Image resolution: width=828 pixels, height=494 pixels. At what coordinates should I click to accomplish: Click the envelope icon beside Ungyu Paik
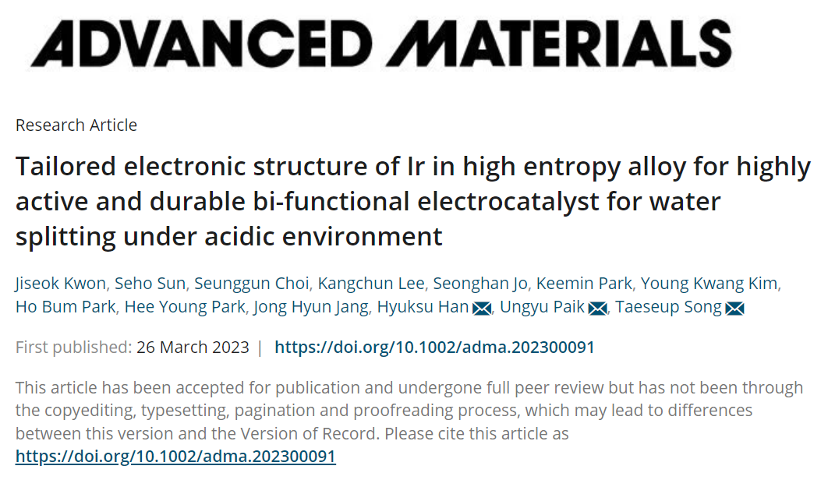point(598,309)
